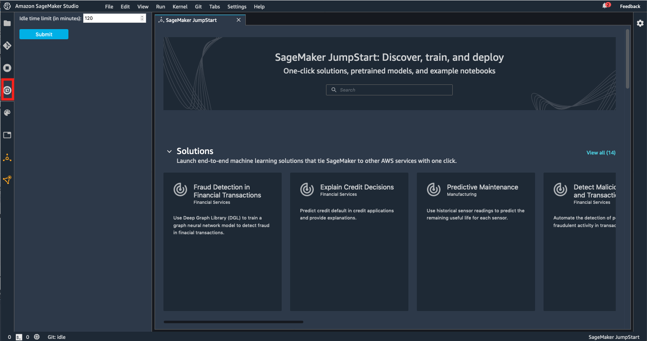Close the SageMaker JumpStart tab
Viewport: 647px width, 341px height.
(239, 20)
